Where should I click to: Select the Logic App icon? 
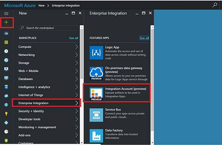click(96, 52)
